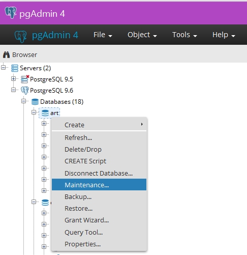Select PostgreSQL 9.5 tree label
This screenshot has height=255, width=247.
point(52,79)
